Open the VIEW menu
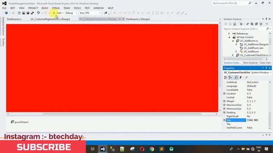This screenshot has width=273, height=153. (22, 8)
